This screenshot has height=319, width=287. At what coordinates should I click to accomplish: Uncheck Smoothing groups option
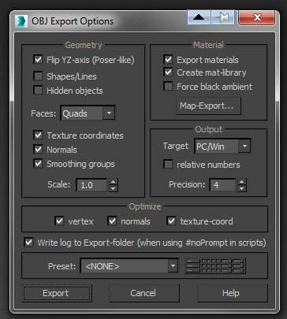[38, 164]
